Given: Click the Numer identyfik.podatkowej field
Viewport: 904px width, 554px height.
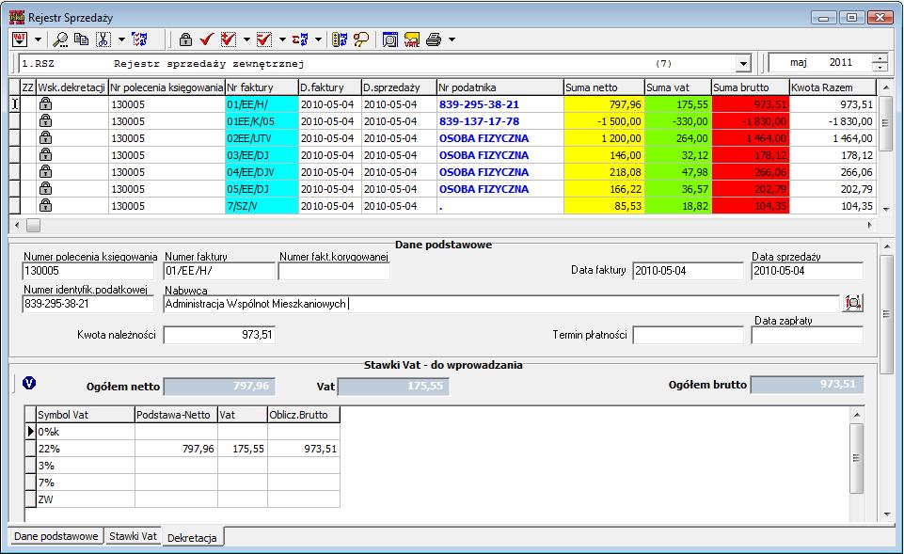Looking at the screenshot, I should tap(88, 304).
